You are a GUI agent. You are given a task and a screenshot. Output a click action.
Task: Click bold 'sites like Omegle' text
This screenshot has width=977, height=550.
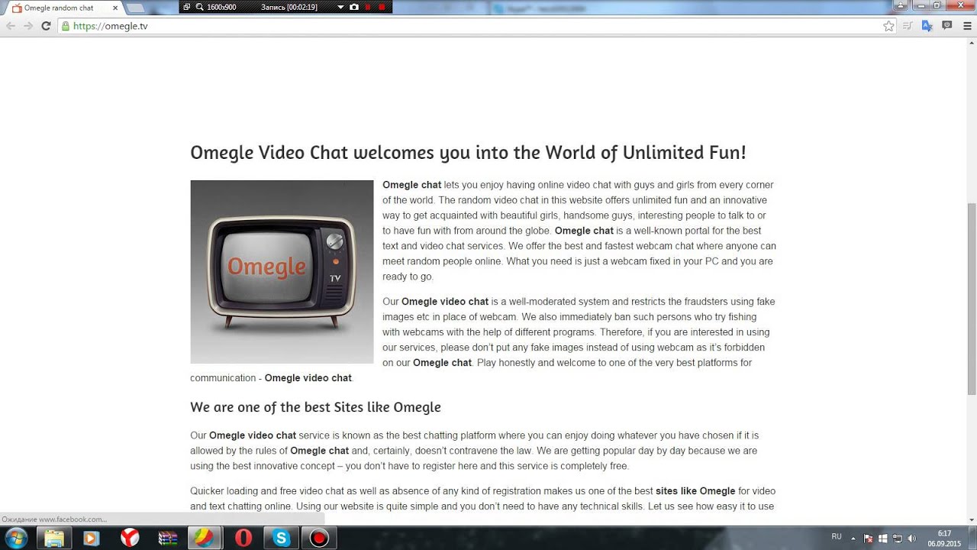pyautogui.click(x=695, y=491)
